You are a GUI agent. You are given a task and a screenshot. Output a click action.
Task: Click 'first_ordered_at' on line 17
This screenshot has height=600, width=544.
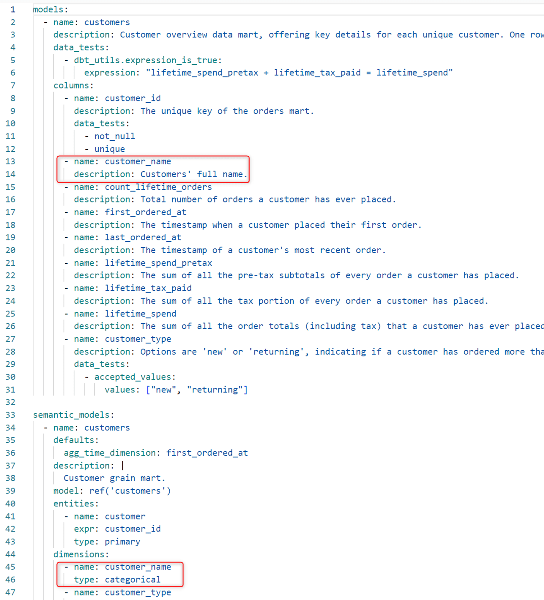tap(145, 212)
